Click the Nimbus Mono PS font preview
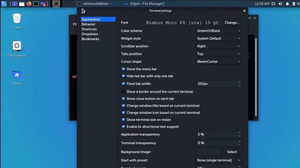Viewport: 300px width, 168px height. 182,23
